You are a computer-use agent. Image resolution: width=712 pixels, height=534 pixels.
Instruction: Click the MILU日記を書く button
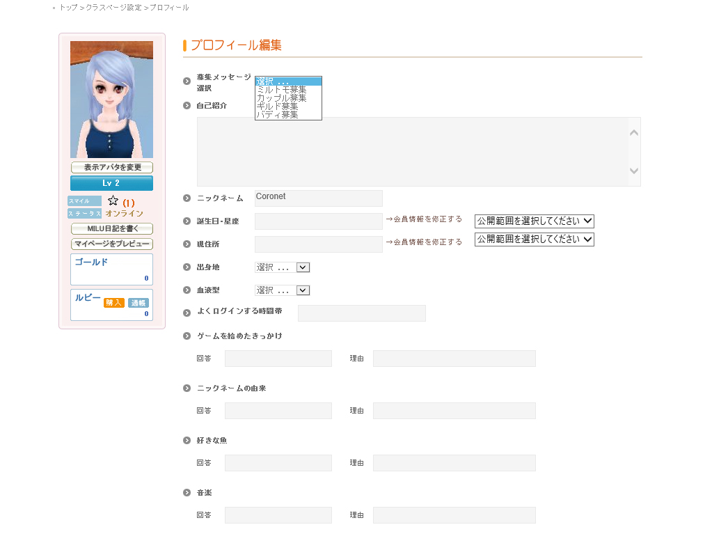click(111, 229)
